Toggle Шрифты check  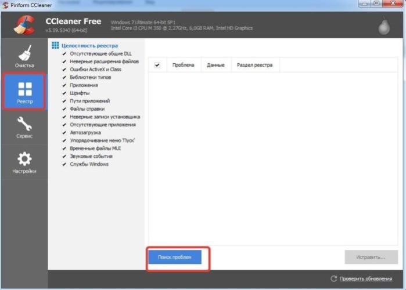pyautogui.click(x=64, y=93)
